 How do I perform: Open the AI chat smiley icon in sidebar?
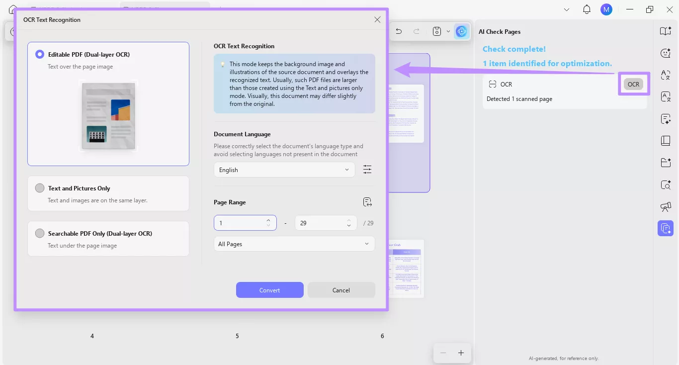click(666, 53)
